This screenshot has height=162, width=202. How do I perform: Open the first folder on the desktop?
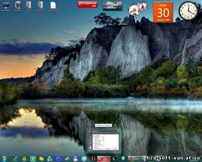coord(29,7)
